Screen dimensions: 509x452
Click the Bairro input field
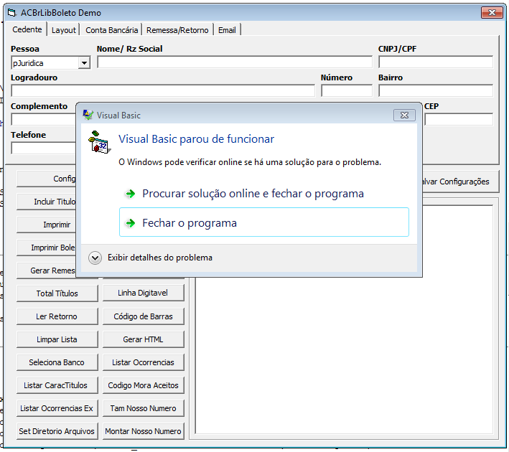[x=436, y=91]
